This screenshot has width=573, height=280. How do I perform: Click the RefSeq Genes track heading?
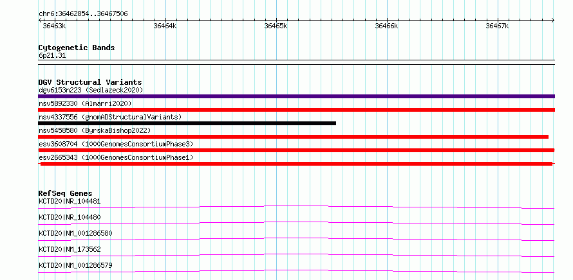tap(66, 193)
